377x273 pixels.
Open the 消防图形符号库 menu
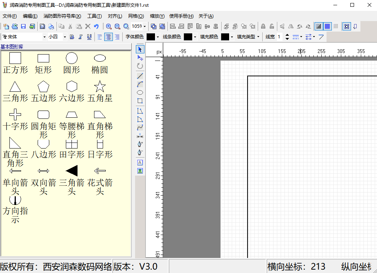coord(62,16)
